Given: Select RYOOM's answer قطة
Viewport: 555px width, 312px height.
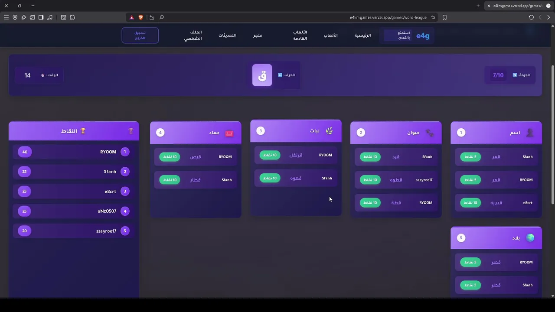Looking at the screenshot, I should tap(396, 203).
